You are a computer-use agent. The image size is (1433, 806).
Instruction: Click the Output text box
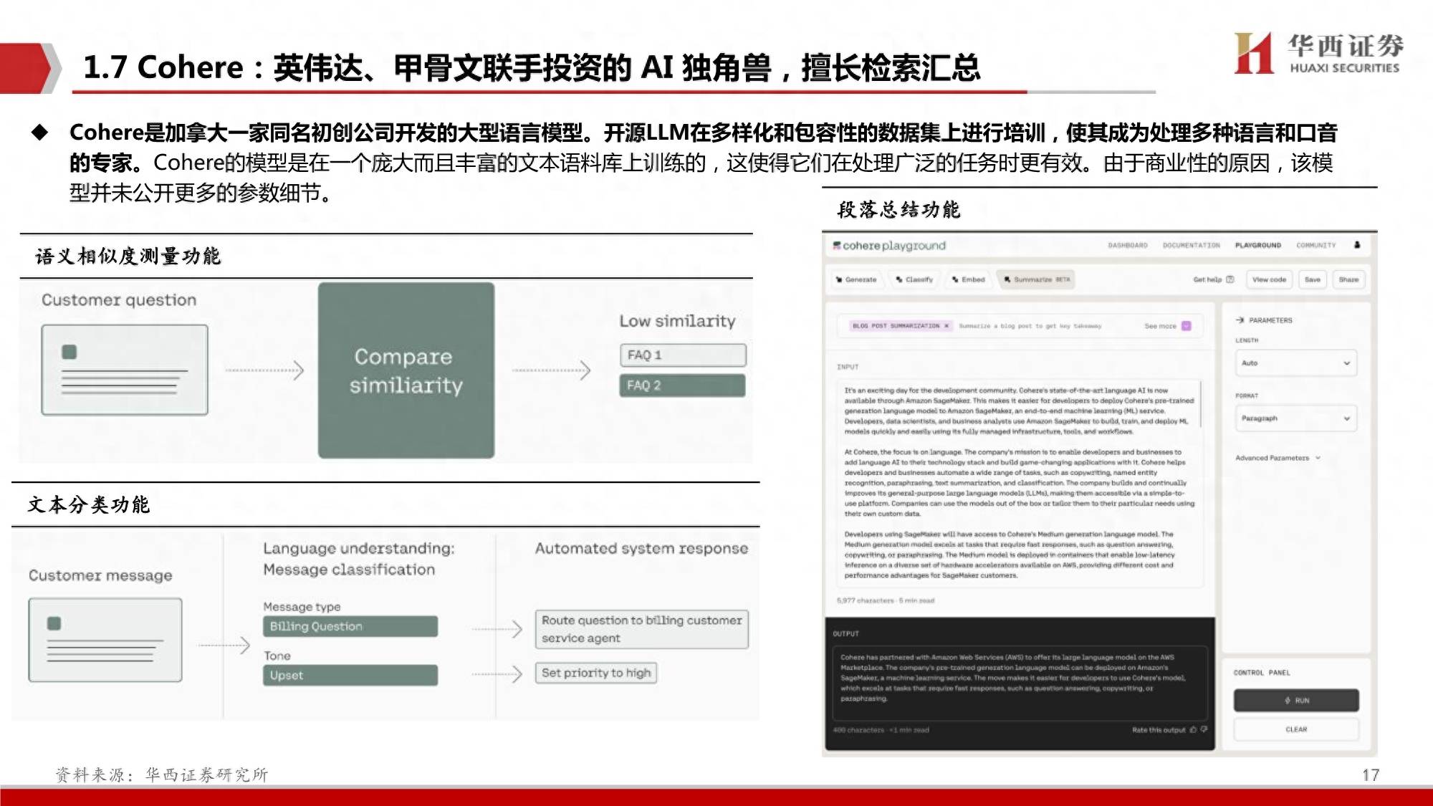1020,682
